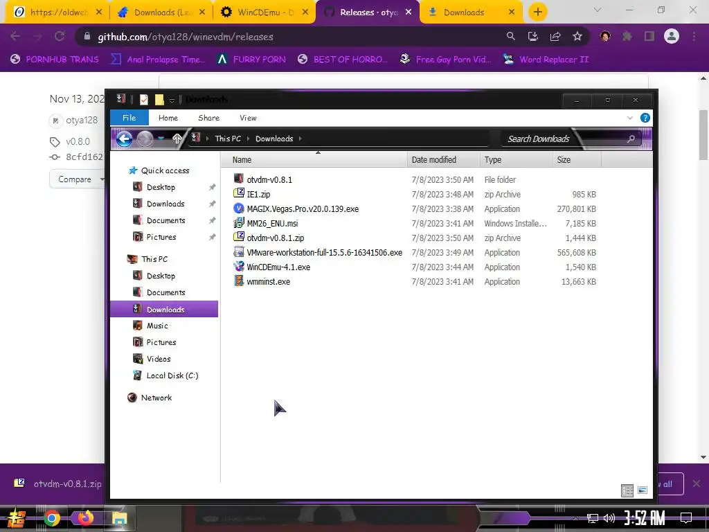Click File Explorer taskbar icon

(x=119, y=518)
